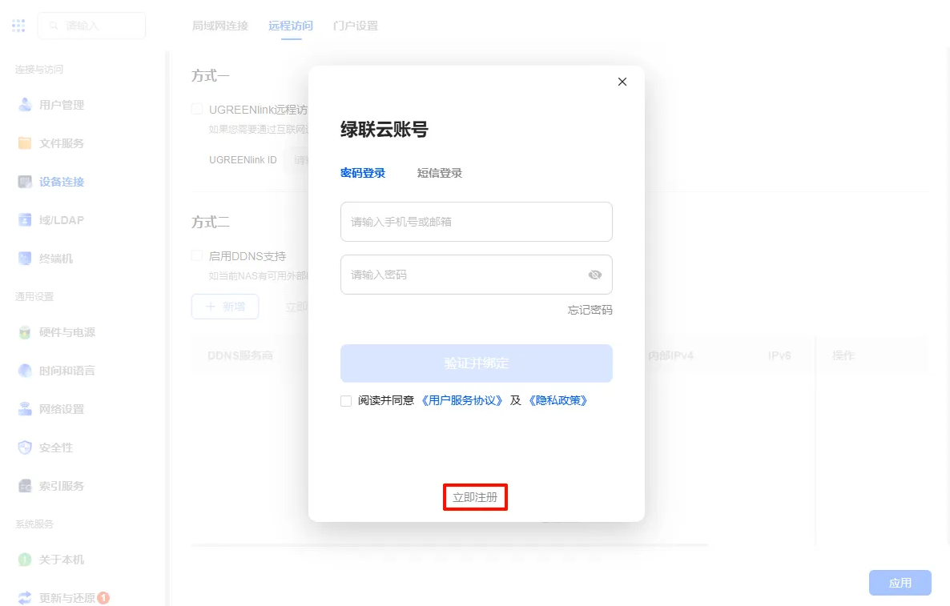Click the 关于本机 info icon

click(x=25, y=560)
